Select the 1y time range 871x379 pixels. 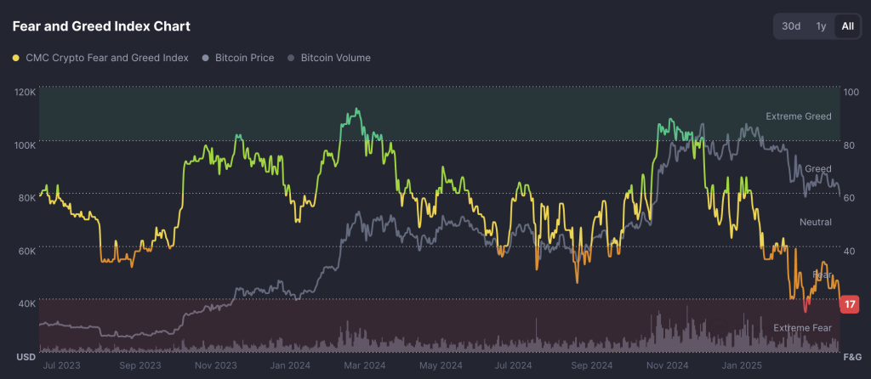(821, 26)
